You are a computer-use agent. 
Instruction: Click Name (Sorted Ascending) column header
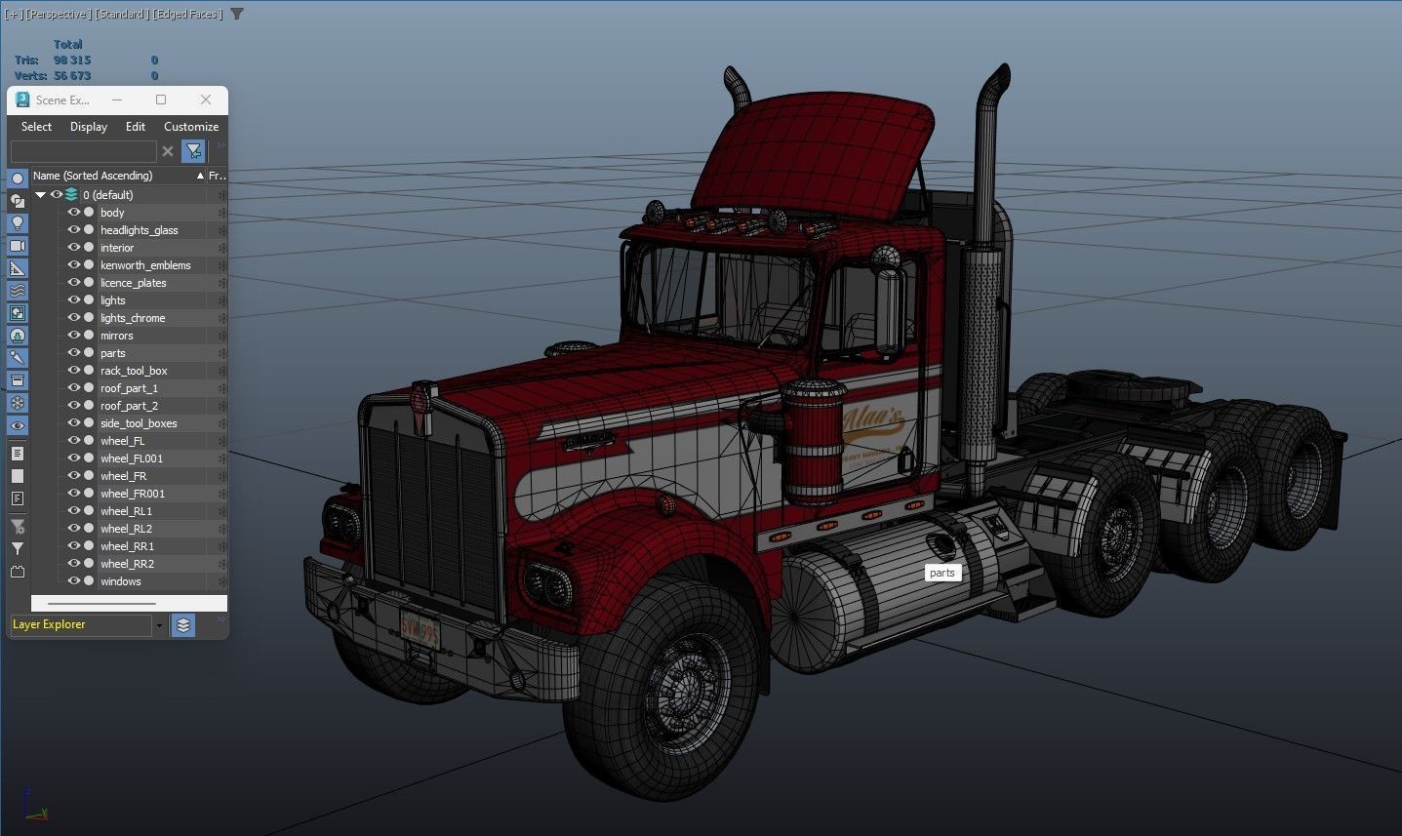(x=118, y=176)
